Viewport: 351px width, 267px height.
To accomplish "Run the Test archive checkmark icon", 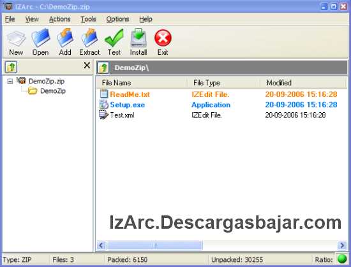I will [x=114, y=38].
